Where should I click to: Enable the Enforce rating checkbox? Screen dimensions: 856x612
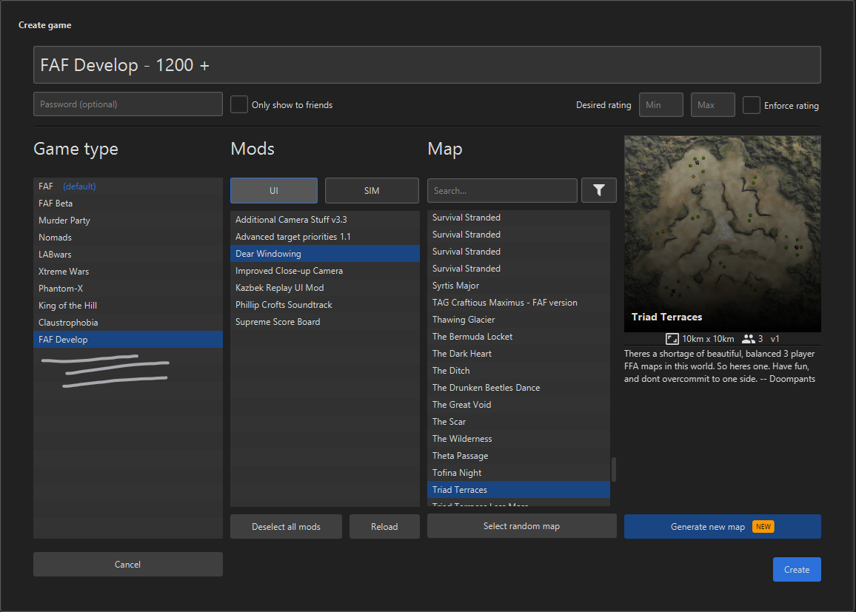point(751,105)
